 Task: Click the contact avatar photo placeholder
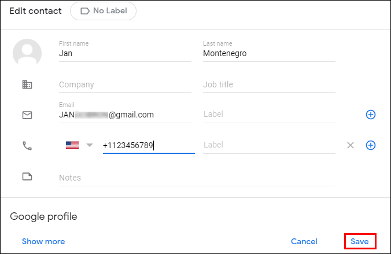pos(27,53)
